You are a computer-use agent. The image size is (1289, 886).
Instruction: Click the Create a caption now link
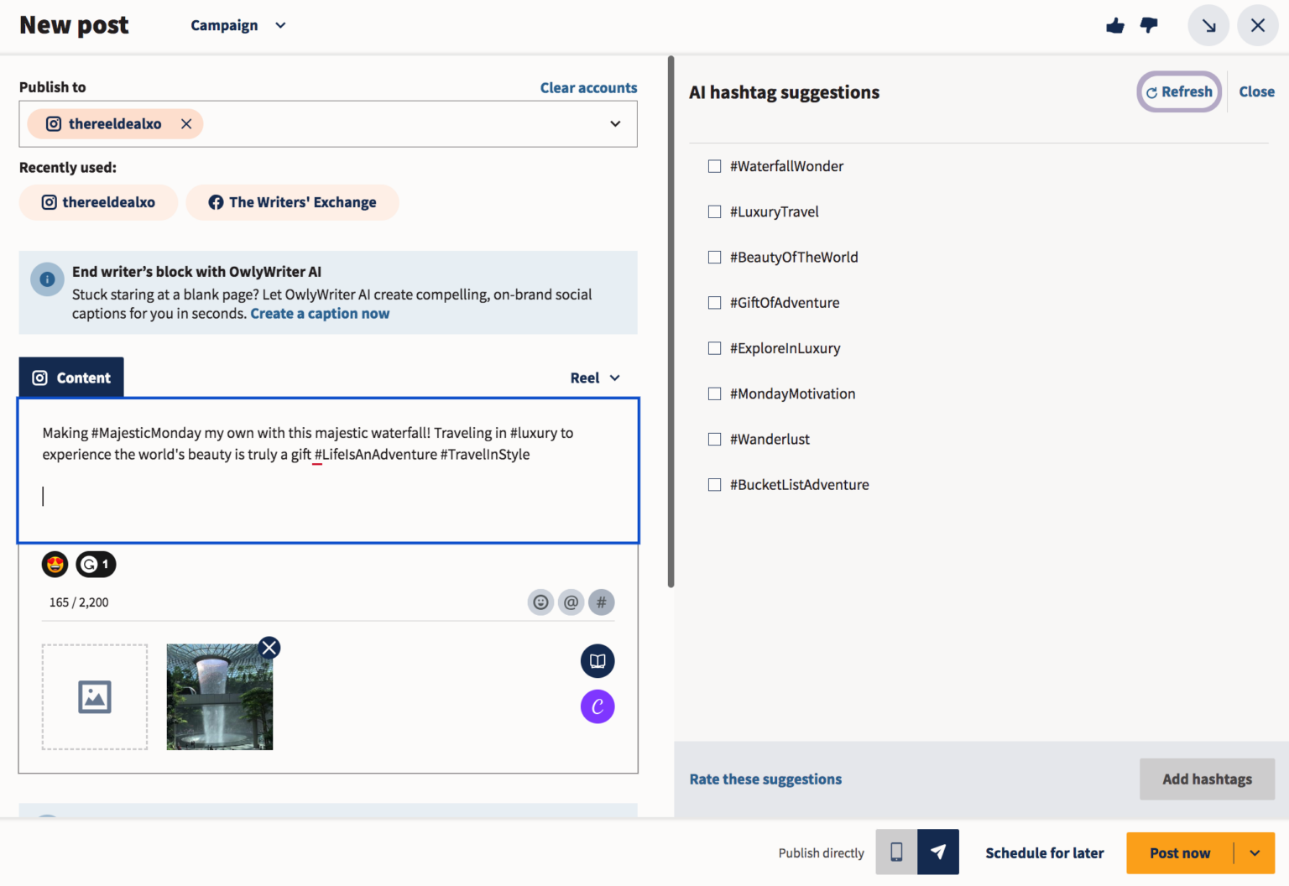[320, 314]
